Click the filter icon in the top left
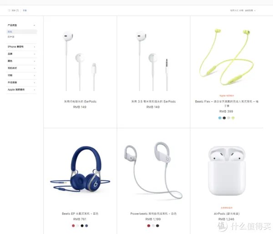 click(x=9, y=10)
